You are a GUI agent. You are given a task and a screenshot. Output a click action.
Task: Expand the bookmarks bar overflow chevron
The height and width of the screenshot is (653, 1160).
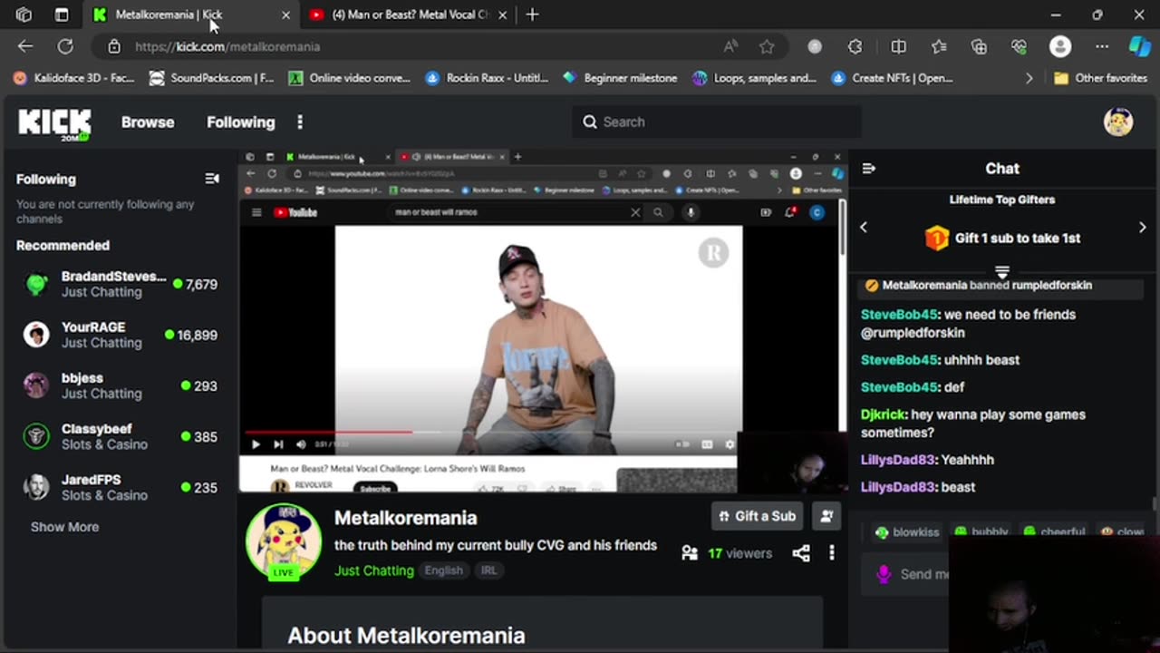pyautogui.click(x=1029, y=78)
